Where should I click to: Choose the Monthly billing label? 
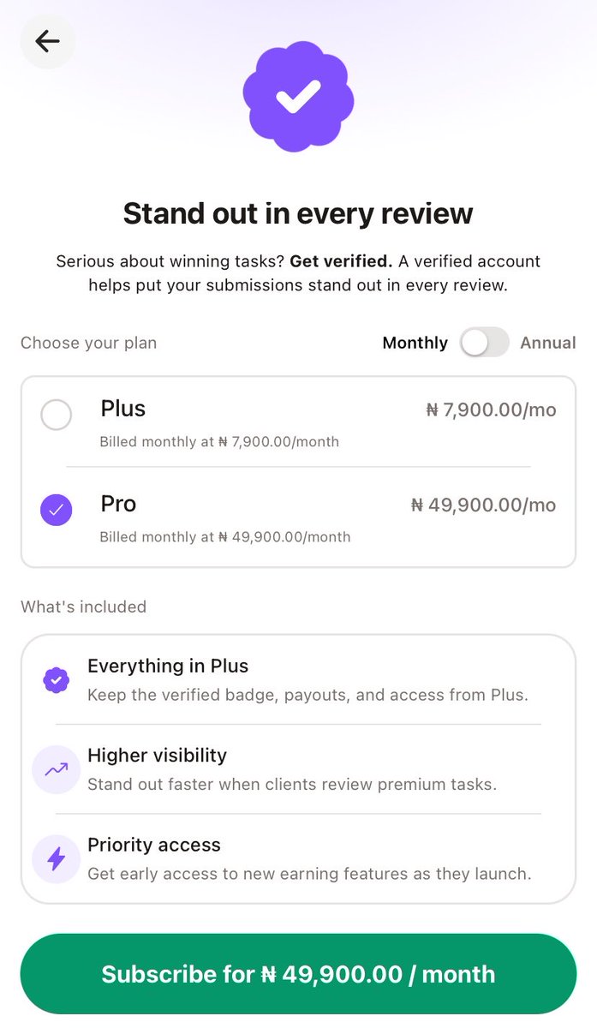[415, 343]
